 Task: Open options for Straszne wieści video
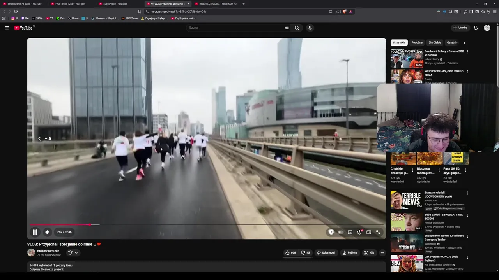467,193
